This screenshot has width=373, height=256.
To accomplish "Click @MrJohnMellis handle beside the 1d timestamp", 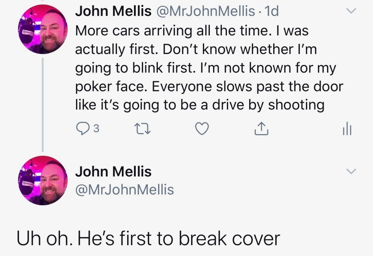I will click(x=205, y=12).
